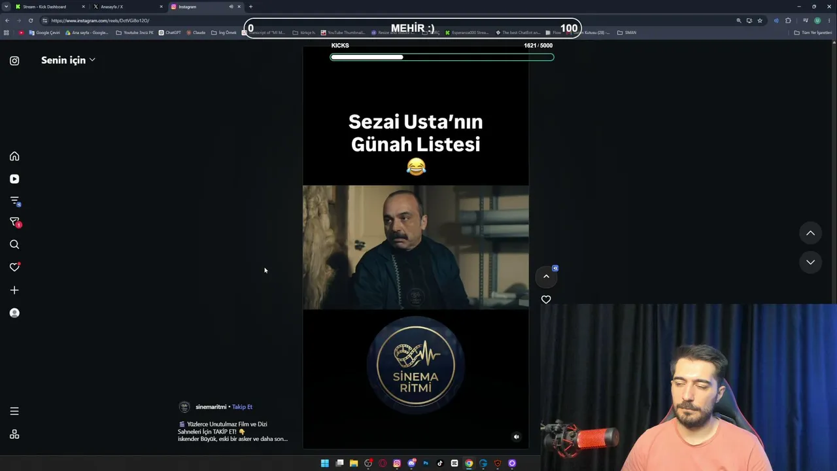Mute the Instagram tab's audio indicator
837x471 pixels.
[x=231, y=7]
